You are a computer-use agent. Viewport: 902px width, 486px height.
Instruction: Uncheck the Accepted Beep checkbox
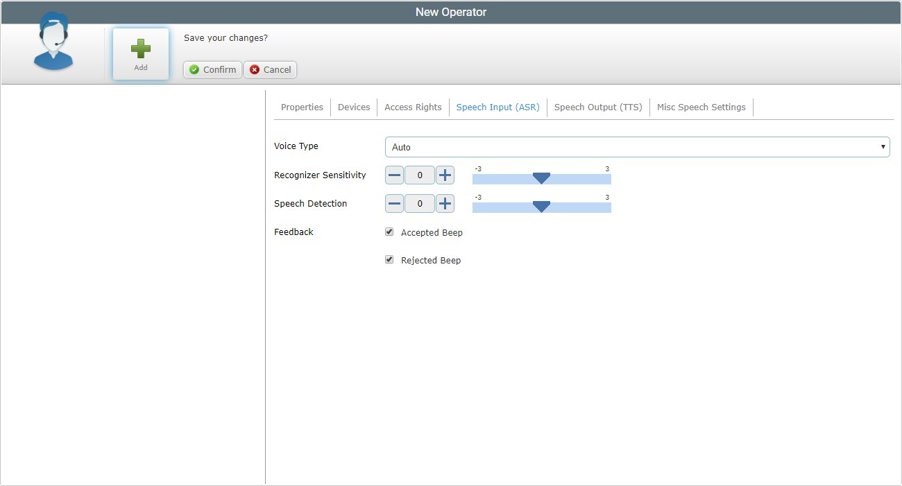pyautogui.click(x=389, y=232)
